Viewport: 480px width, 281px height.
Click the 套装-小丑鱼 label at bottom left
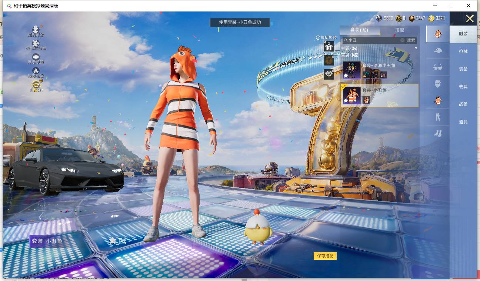pos(47,241)
